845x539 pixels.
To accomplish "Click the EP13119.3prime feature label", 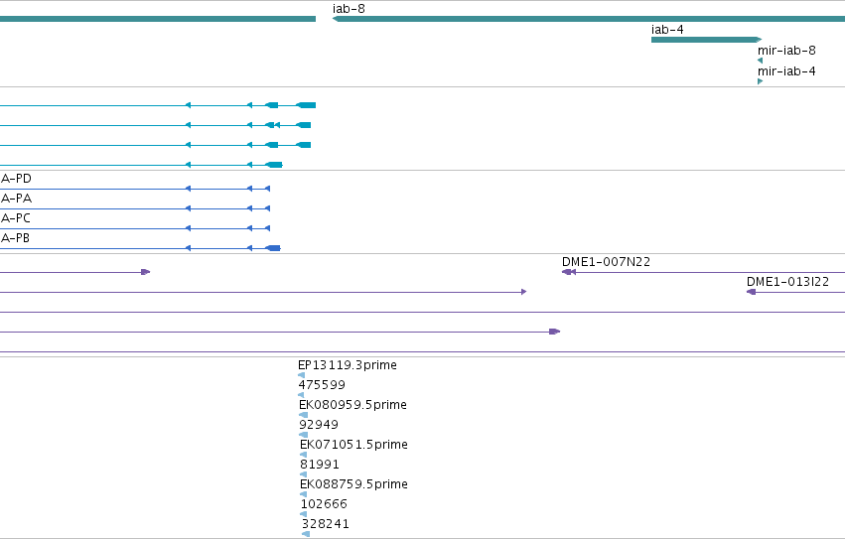I will tap(348, 365).
